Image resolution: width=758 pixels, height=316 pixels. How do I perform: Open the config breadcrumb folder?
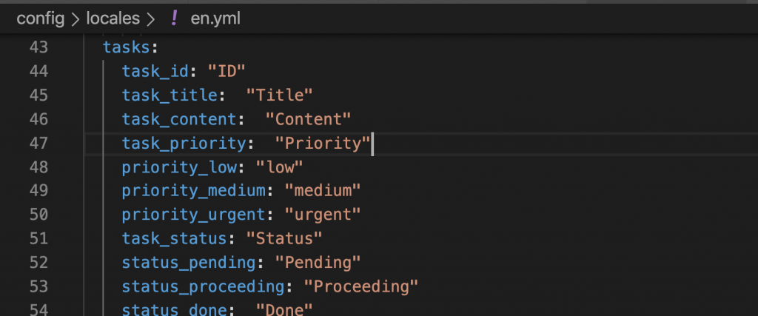41,19
